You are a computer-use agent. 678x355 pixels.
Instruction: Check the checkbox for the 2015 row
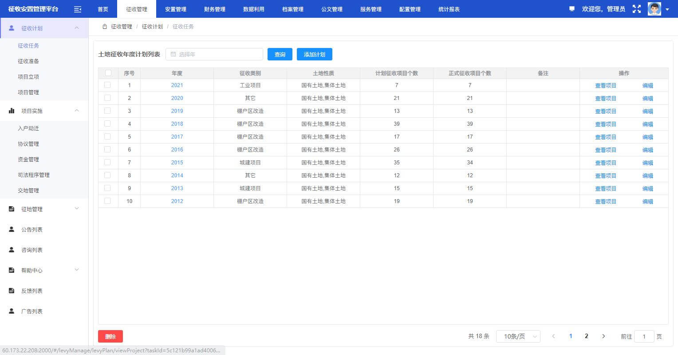click(107, 162)
